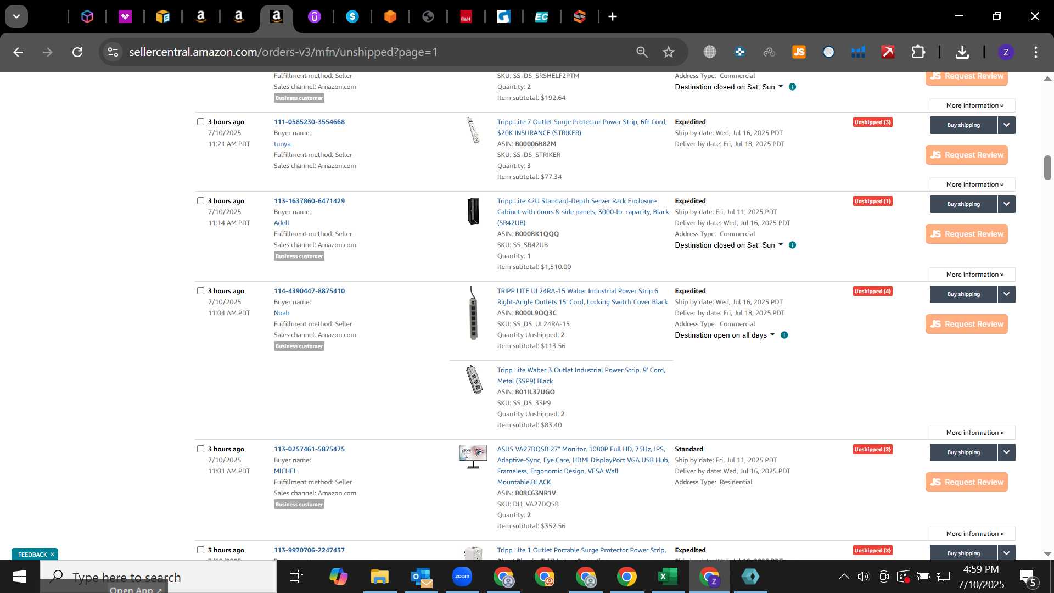Viewport: 1054px width, 593px height.
Task: Open the Z profile avatar
Action: coord(1006,52)
